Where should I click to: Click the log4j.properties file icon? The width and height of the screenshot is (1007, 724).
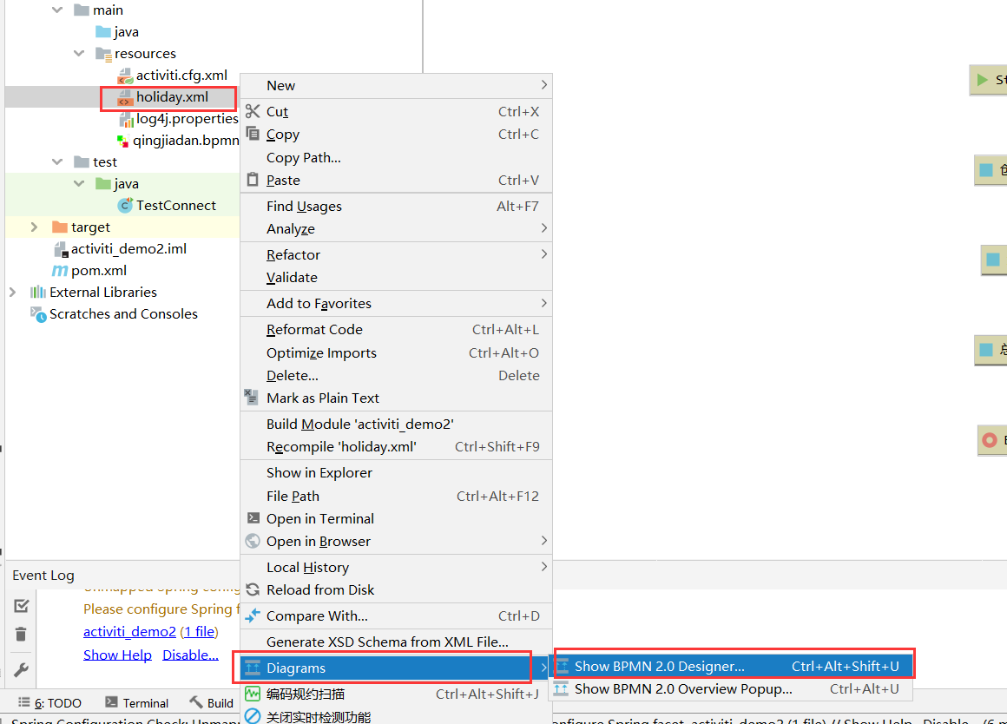click(x=127, y=119)
